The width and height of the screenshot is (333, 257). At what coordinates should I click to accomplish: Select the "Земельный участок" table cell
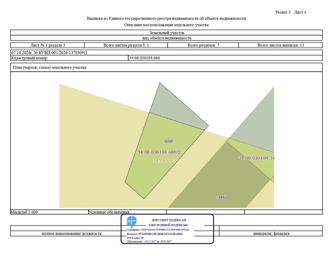167,33
